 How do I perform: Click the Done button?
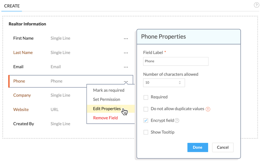click(x=198, y=147)
